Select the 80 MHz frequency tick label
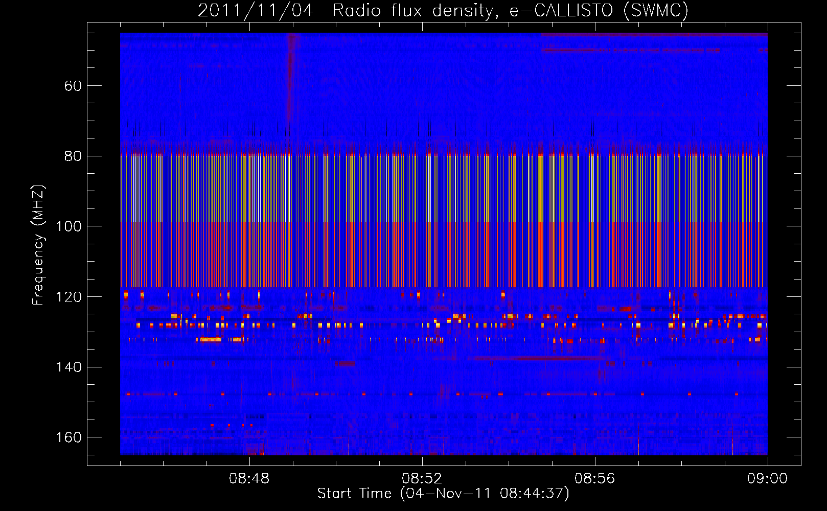Screen dimensions: 827x511 73,156
